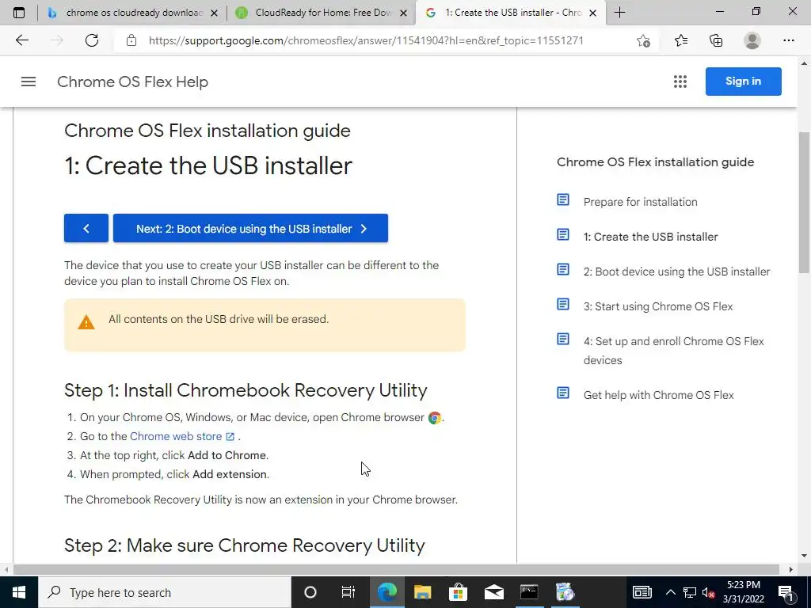Click the document icon beside Prepare for installation

click(x=563, y=199)
